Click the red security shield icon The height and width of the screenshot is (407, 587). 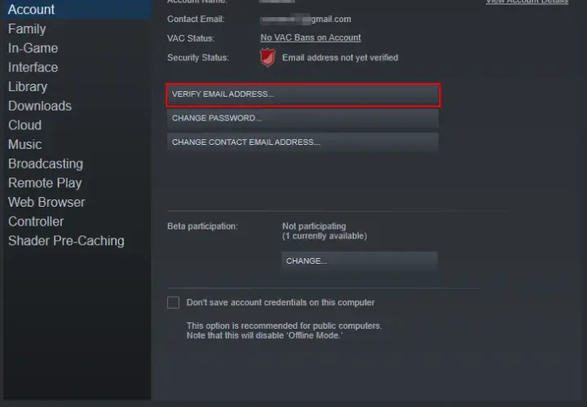[x=267, y=58]
